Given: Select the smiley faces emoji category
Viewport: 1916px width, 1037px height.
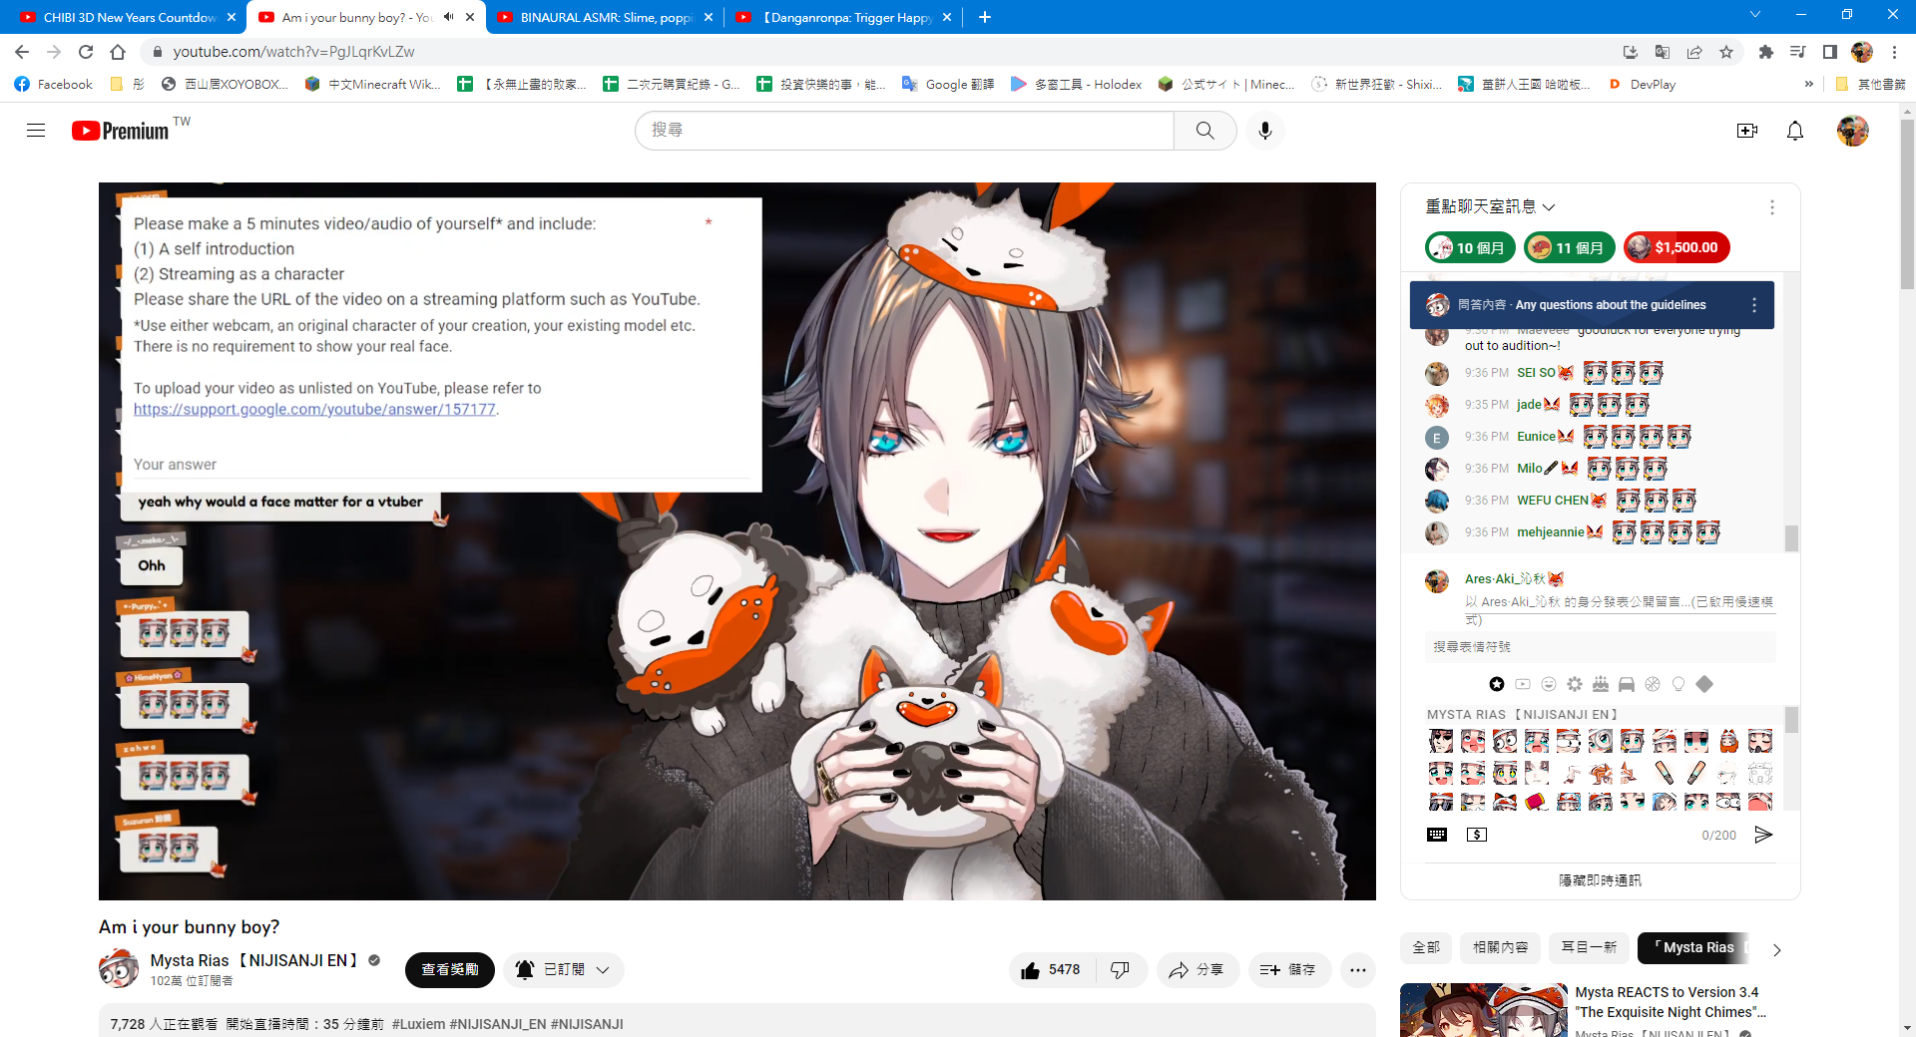Looking at the screenshot, I should pos(1549,684).
